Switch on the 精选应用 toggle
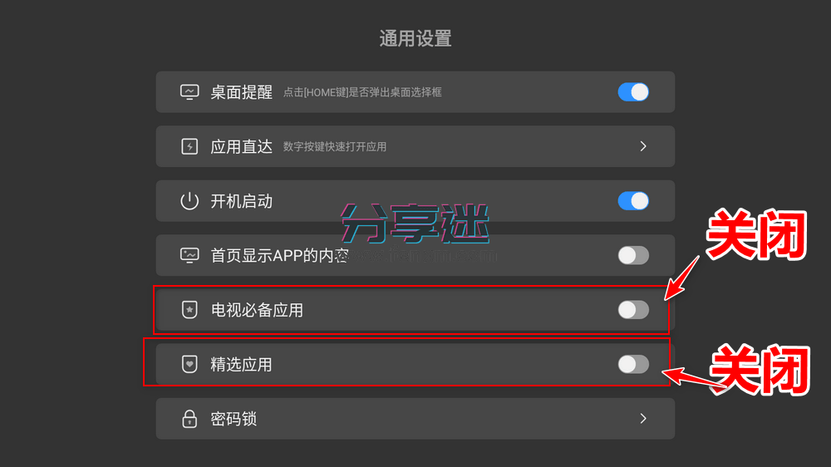Screen dimensions: 831x467 [x=633, y=364]
